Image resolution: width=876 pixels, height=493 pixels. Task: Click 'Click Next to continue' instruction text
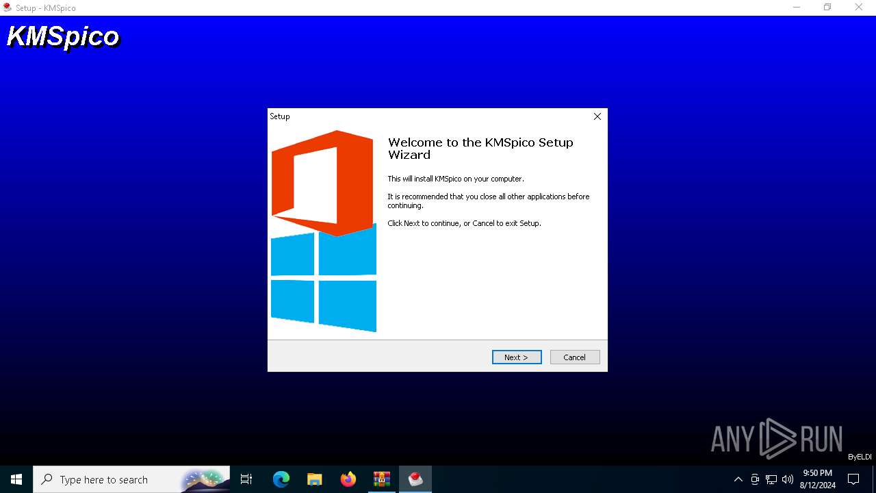click(464, 223)
